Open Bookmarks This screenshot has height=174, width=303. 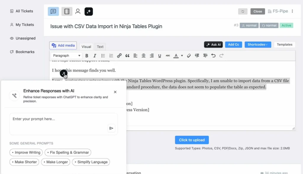22,52
